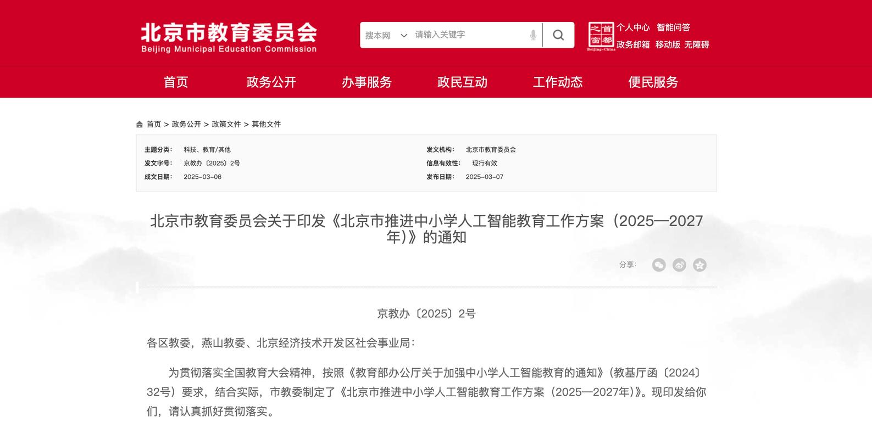872x439 pixels.
Task: Click the 发文机构 value 北京市教育委员会
Action: 491,150
